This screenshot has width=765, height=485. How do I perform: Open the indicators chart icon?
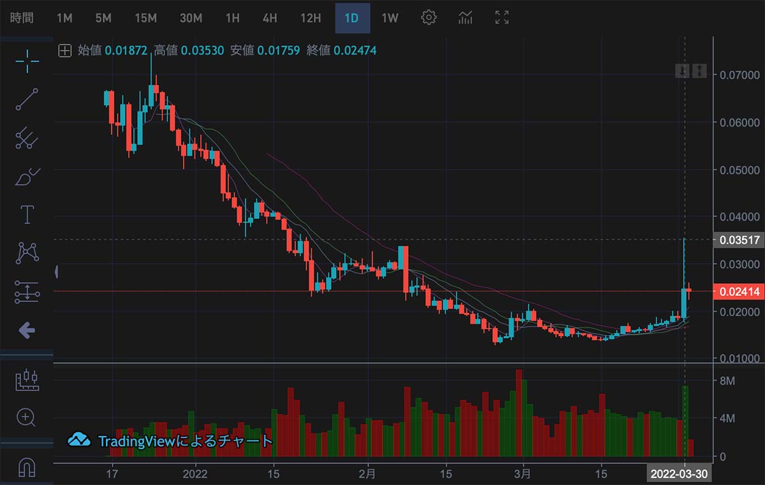click(x=465, y=17)
